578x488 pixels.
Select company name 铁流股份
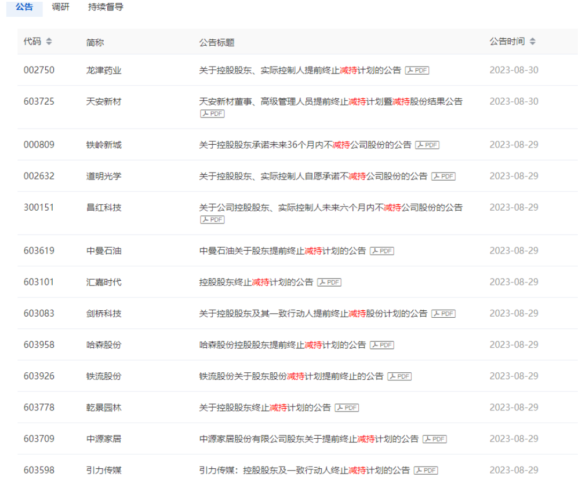(104, 376)
